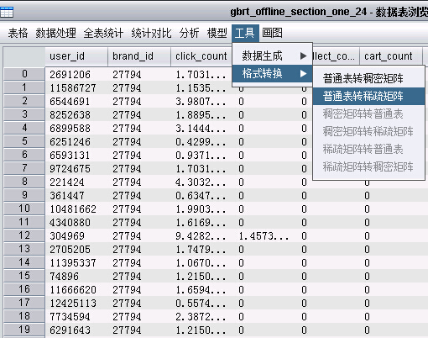
Task: Click the table icon in title bar
Action: pyautogui.click(x=7, y=13)
